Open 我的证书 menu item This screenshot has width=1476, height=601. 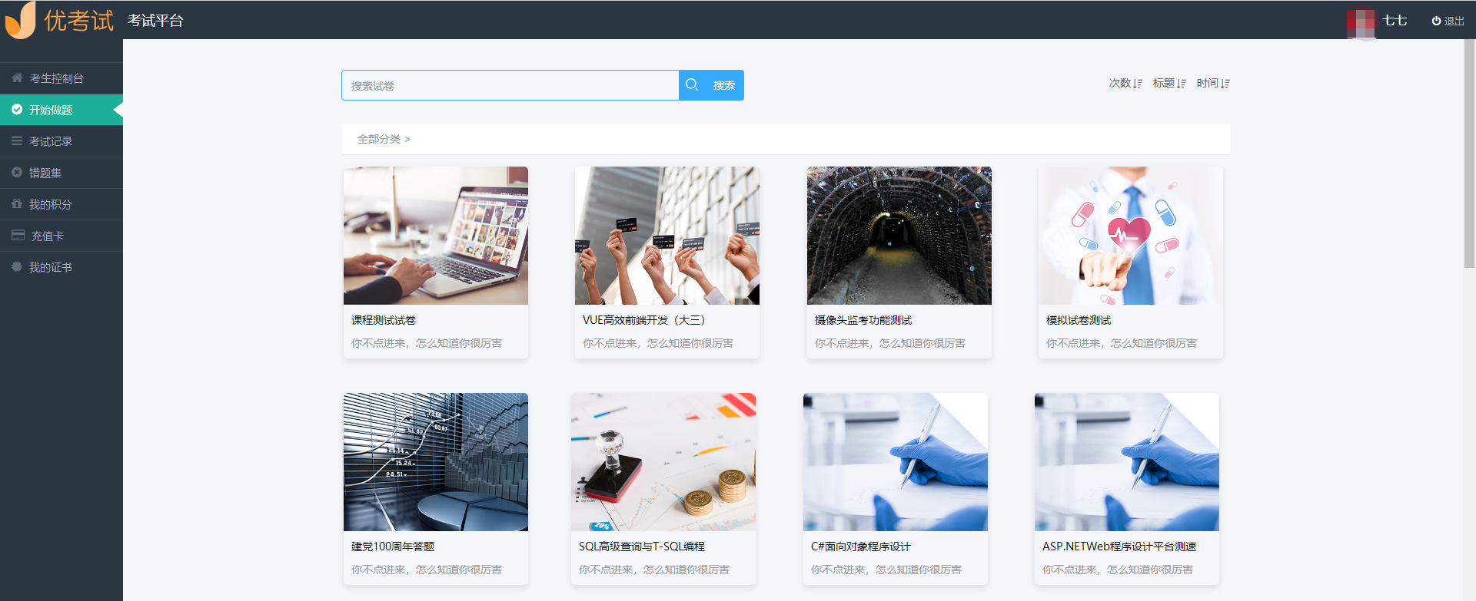click(61, 267)
